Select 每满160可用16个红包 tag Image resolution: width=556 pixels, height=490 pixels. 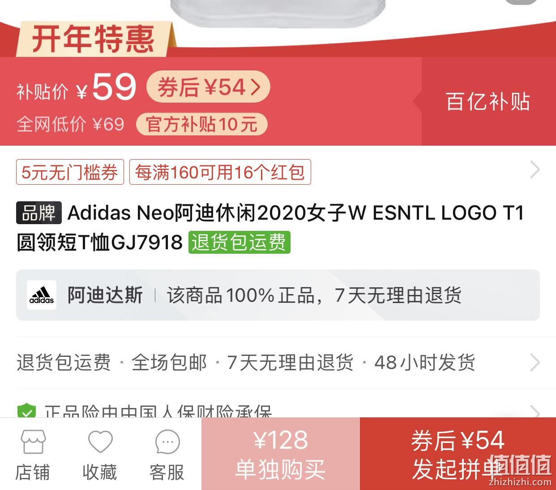[x=220, y=172]
